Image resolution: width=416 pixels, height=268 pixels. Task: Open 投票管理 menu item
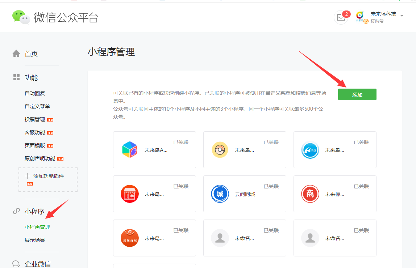[35, 119]
